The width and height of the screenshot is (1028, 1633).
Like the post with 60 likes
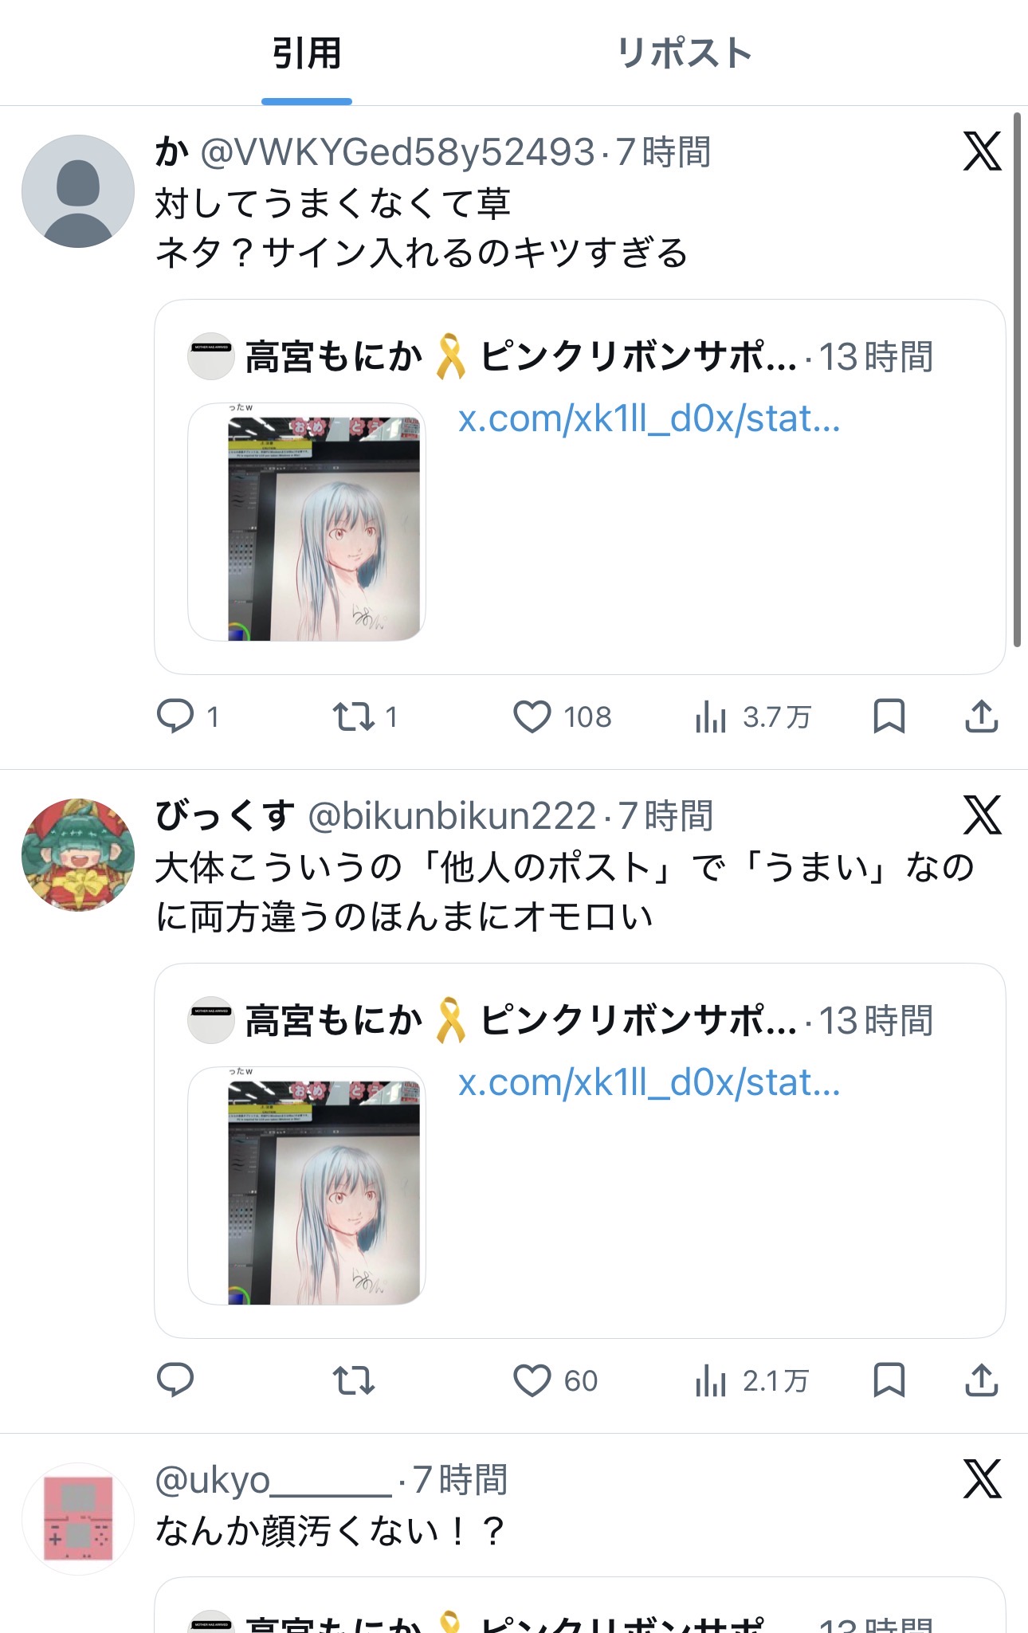click(532, 1380)
